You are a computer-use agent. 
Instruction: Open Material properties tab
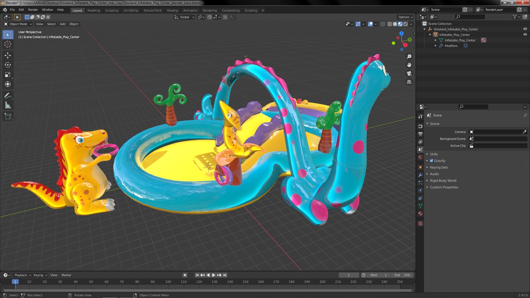(x=420, y=214)
